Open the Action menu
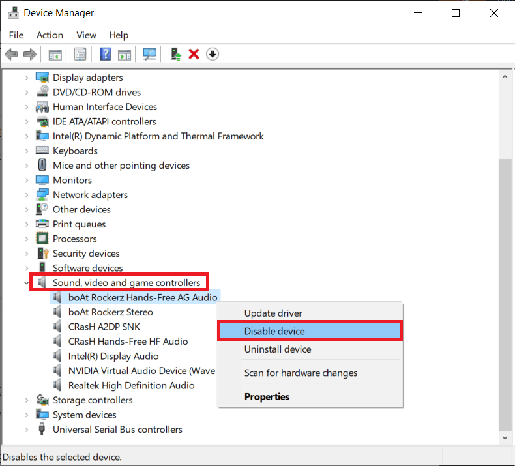The width and height of the screenshot is (515, 466). (x=50, y=35)
